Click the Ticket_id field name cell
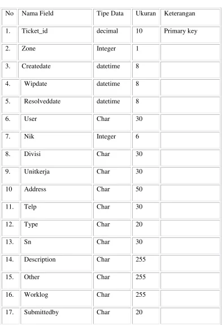Screen dimensions: 222x325 (x=55, y=34)
